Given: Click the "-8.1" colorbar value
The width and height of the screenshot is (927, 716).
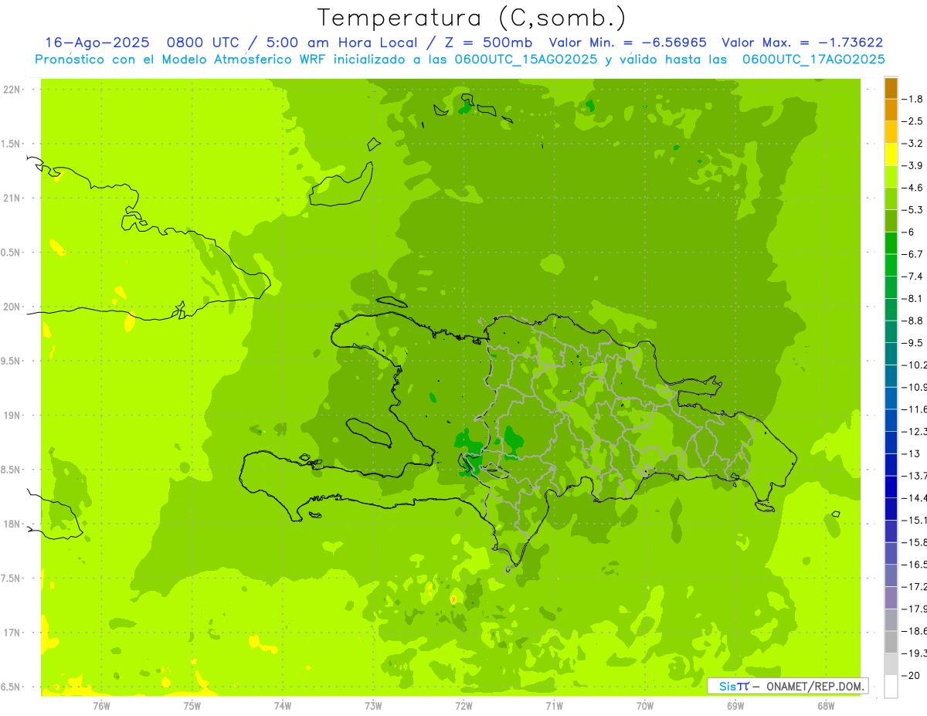Looking at the screenshot, I should coord(912,298).
